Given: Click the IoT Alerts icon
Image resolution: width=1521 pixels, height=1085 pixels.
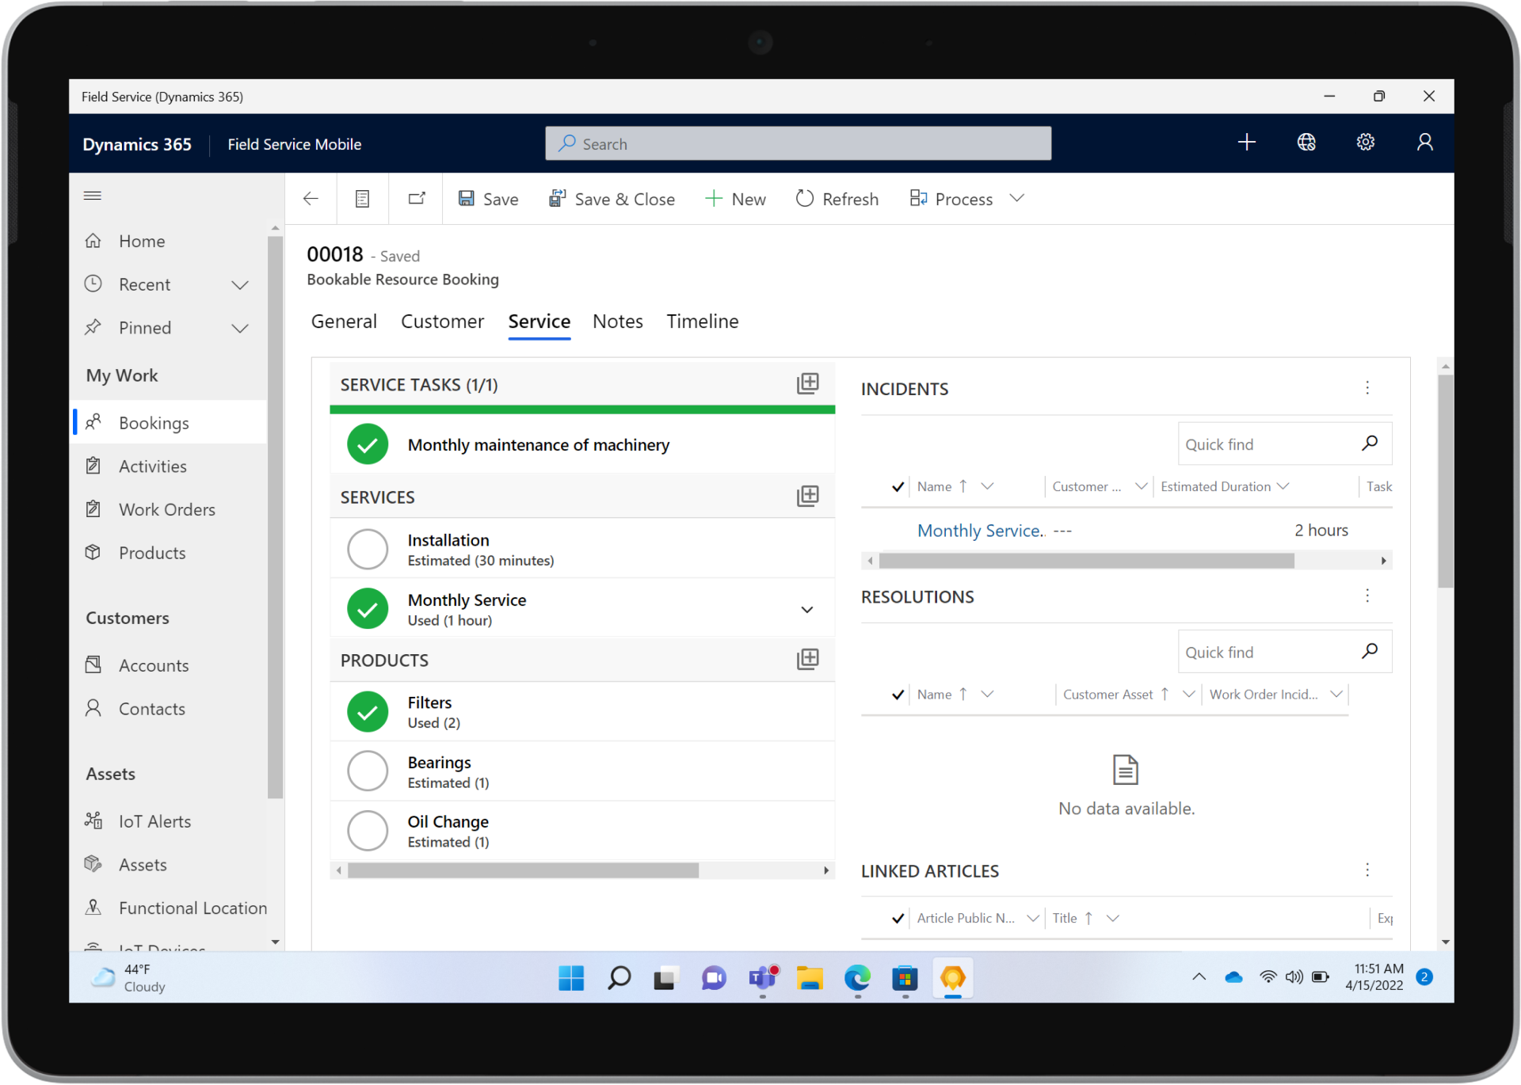Looking at the screenshot, I should (x=93, y=820).
